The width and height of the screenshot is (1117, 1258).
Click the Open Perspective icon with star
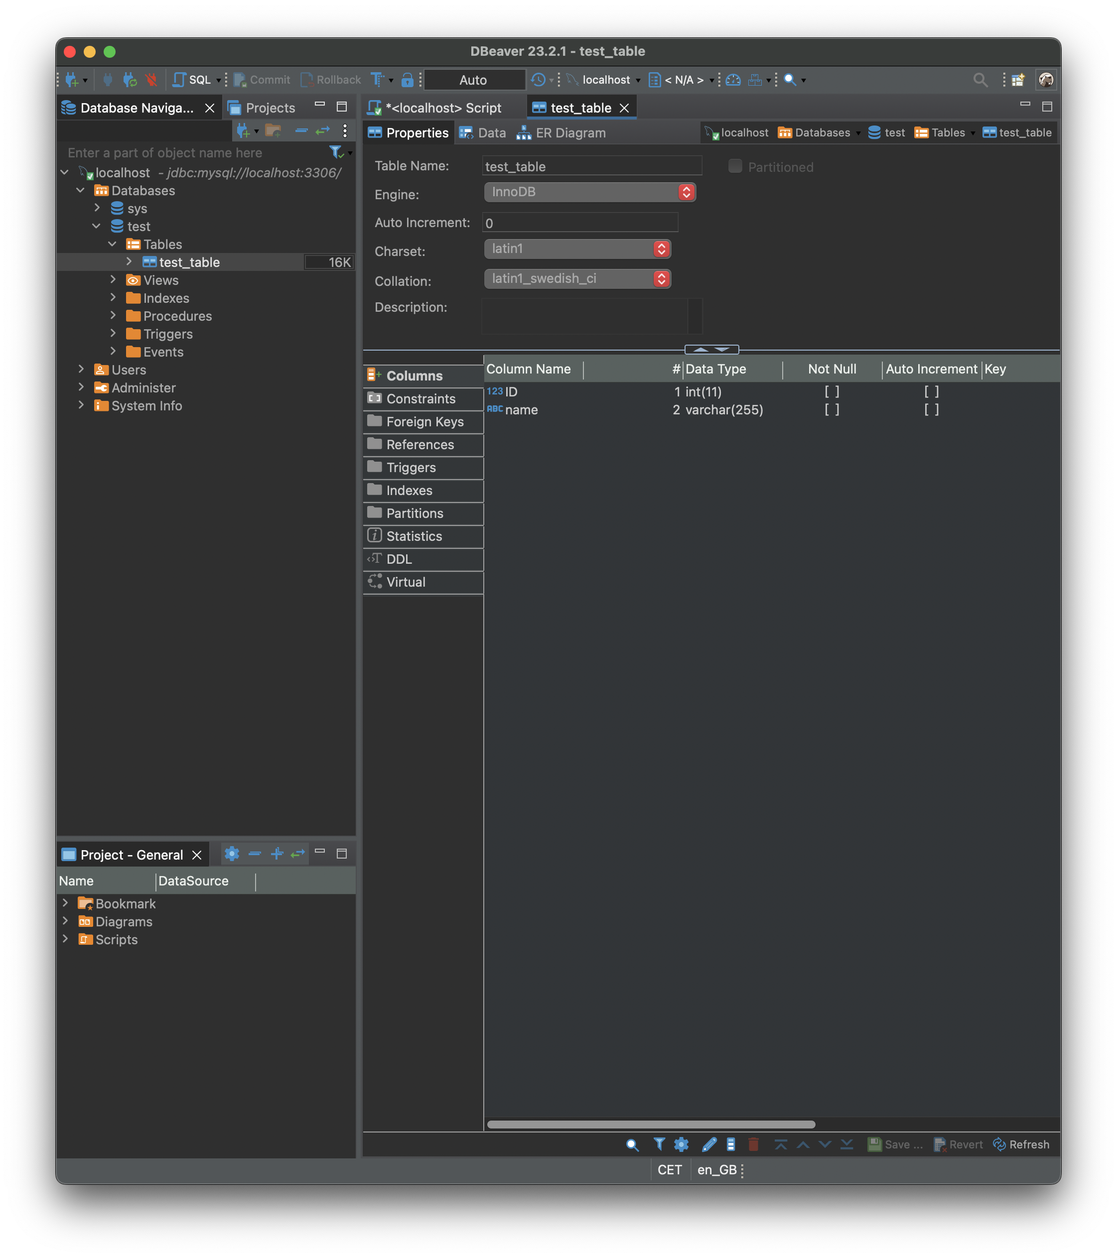click(1018, 80)
